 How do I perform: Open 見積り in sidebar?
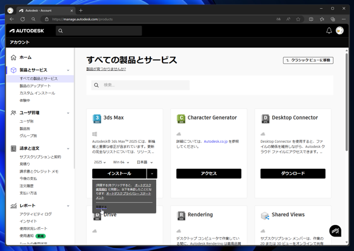(x=25, y=164)
